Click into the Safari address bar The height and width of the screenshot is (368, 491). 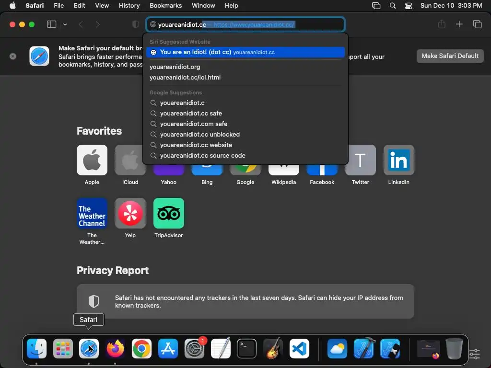tap(245, 24)
